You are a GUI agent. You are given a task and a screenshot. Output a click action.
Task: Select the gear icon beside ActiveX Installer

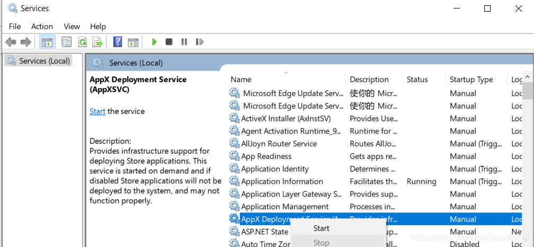click(x=234, y=118)
